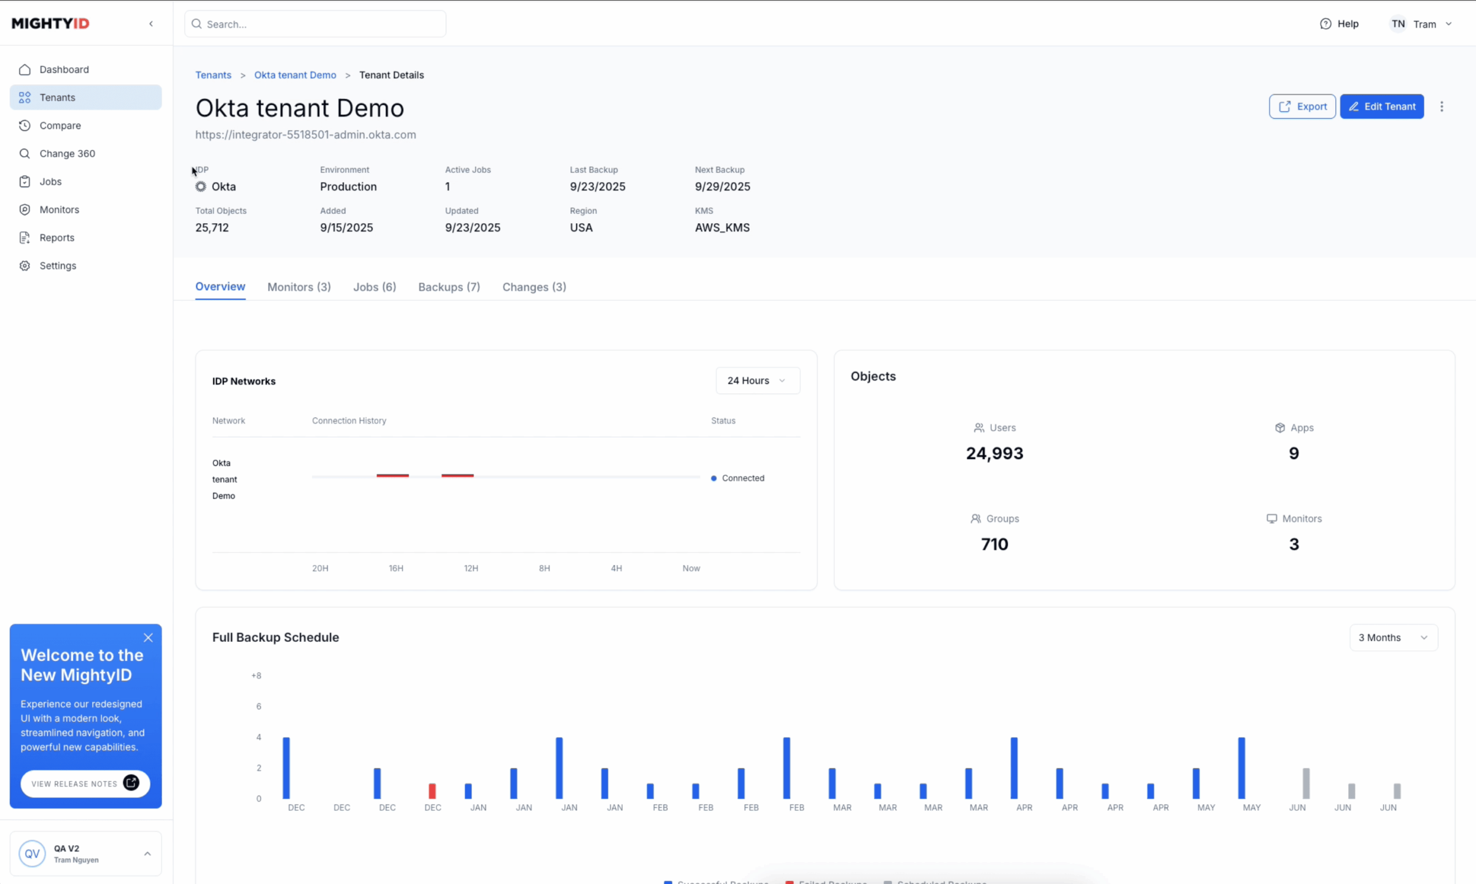Collapse the sidebar with the chevron arrow
This screenshot has height=884, width=1476.
(151, 24)
